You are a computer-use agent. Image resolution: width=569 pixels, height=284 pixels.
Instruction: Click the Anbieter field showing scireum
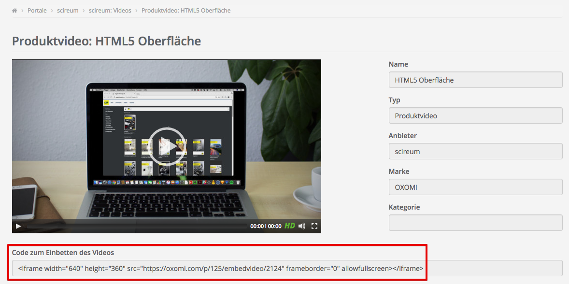pos(475,152)
